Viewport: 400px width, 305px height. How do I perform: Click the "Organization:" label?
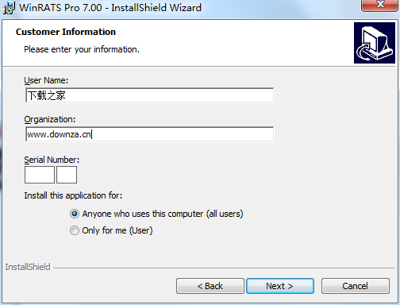[50, 119]
